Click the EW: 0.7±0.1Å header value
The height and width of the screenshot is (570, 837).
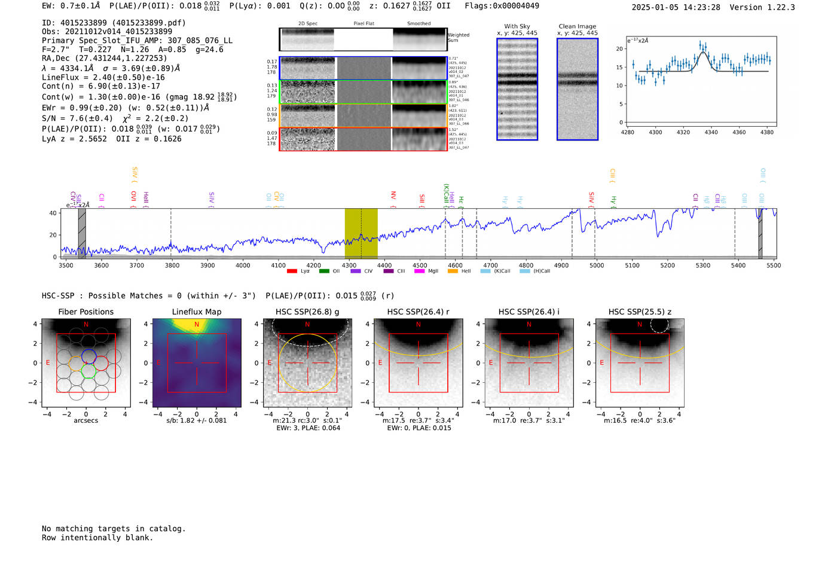(71, 6)
